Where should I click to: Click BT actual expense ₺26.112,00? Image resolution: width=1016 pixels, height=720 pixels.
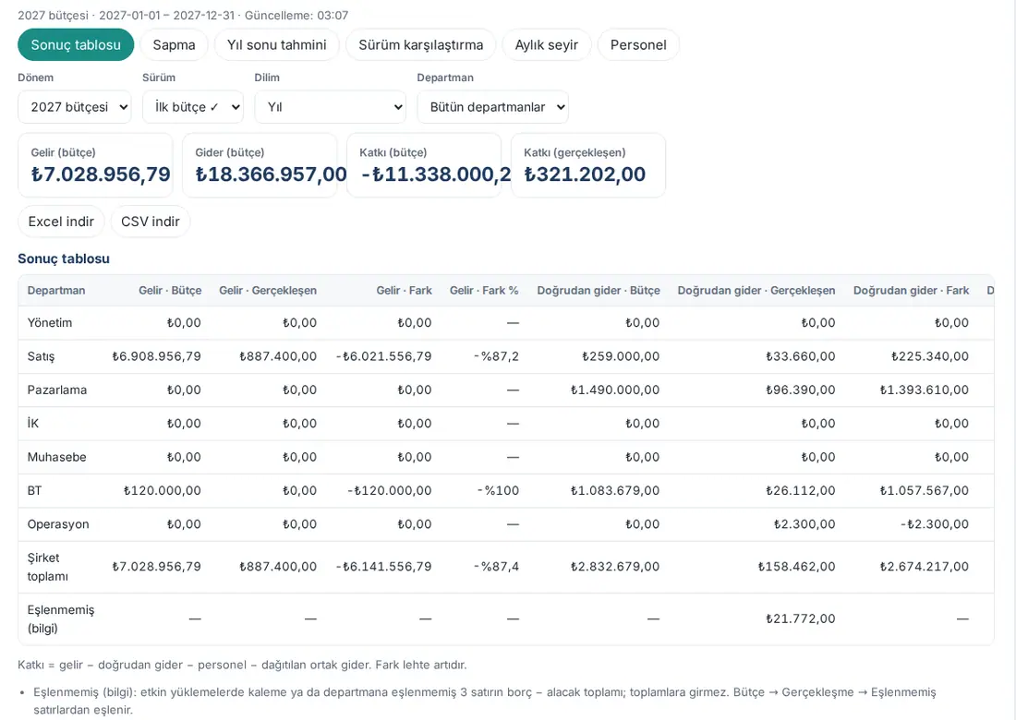(800, 491)
